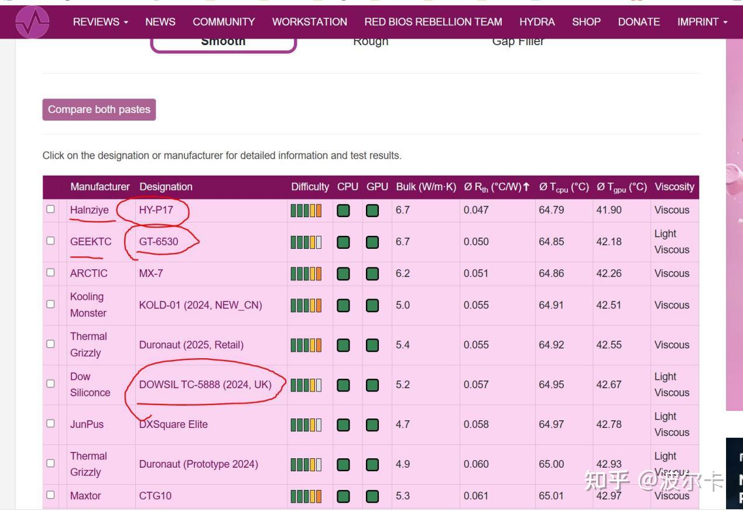The height and width of the screenshot is (511, 743).
Task: Open the IMPRINT dropdown menu
Action: tap(703, 22)
